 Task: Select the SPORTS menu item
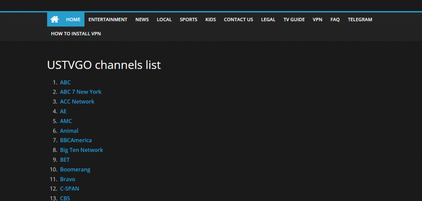pos(188,20)
